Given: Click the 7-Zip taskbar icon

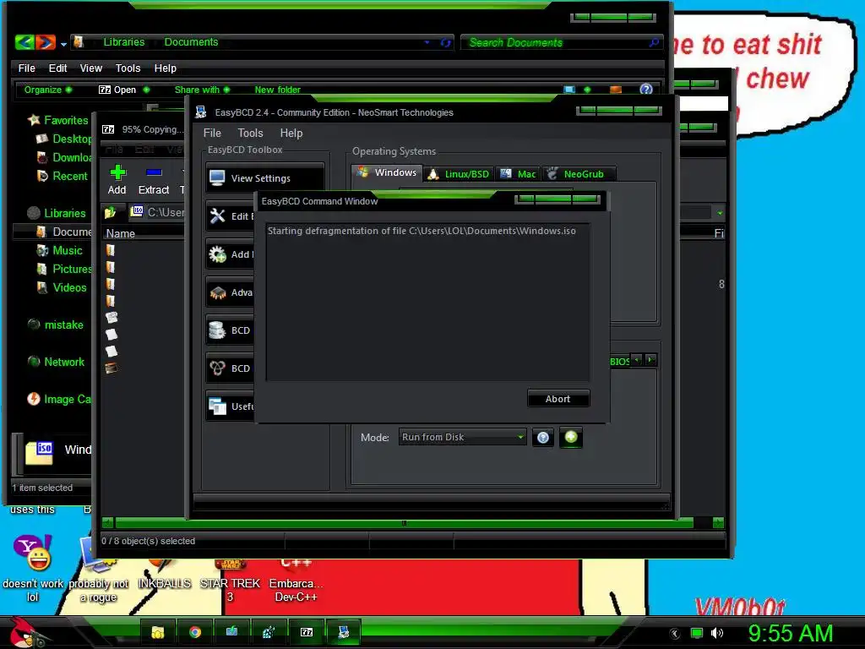Looking at the screenshot, I should coord(306,632).
